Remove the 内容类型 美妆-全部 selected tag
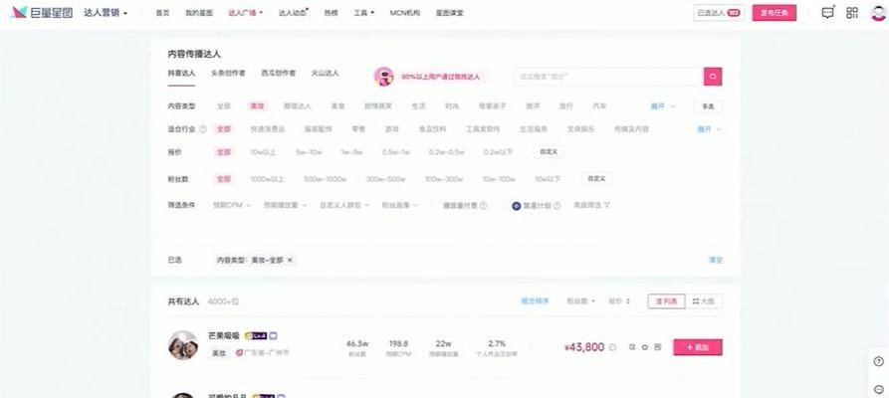Screen dimensions: 889x398 click(290, 261)
